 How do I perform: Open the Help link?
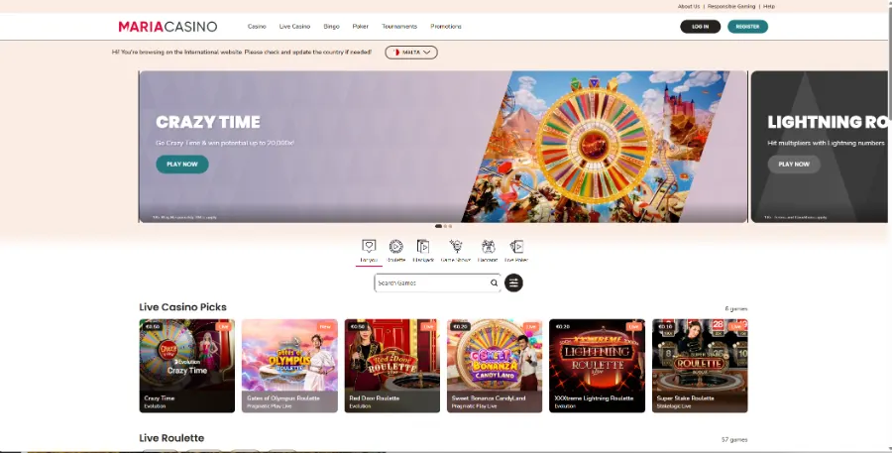click(769, 6)
